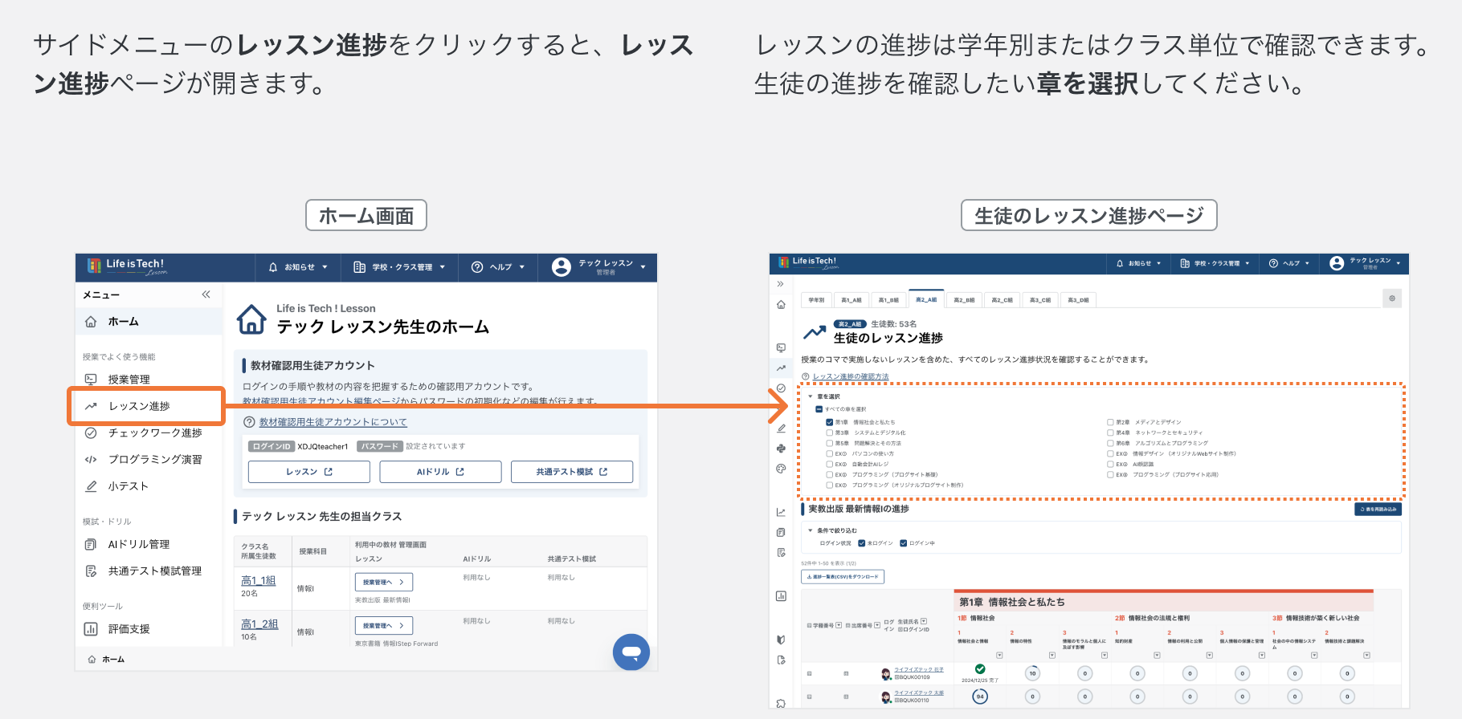
Task: Click the 共通テスト模試 button
Action: (572, 472)
